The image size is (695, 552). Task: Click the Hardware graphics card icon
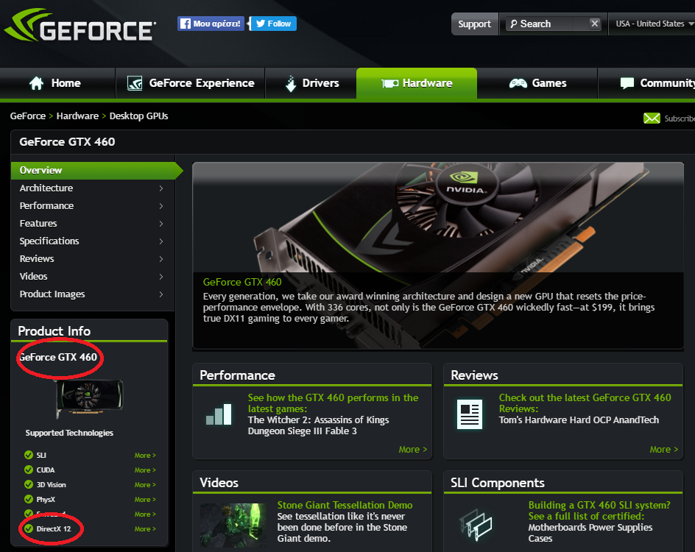coord(390,83)
